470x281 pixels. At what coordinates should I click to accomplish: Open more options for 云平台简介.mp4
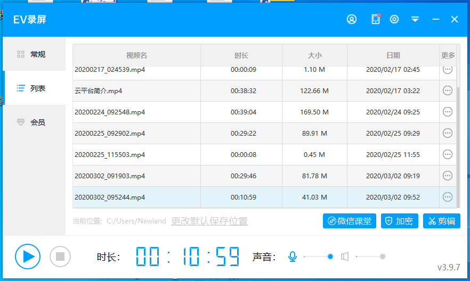coord(448,90)
